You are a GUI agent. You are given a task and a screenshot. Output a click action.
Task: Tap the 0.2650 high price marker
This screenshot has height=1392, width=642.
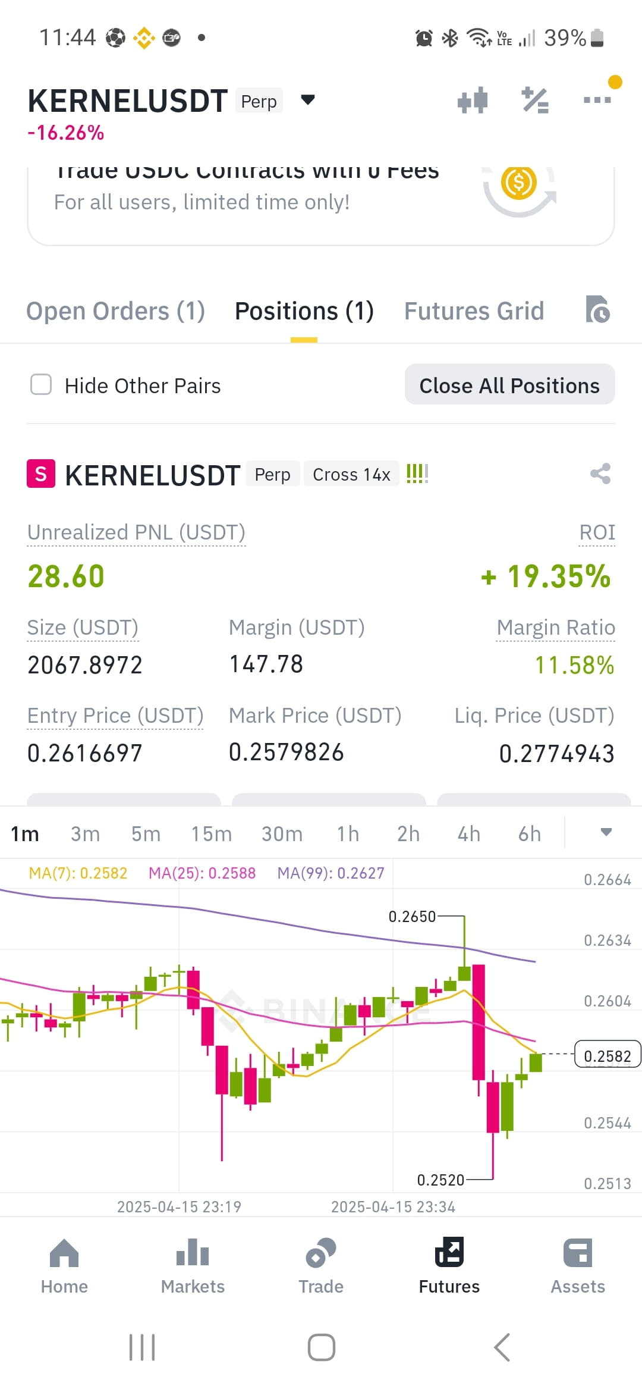[412, 917]
